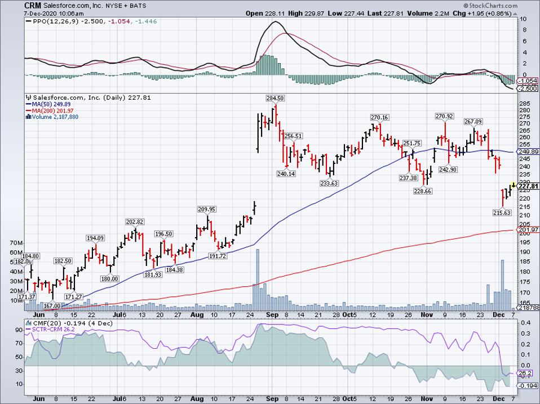Click the CMF(20) -0.194 (4 Dec) legend

(x=69, y=323)
